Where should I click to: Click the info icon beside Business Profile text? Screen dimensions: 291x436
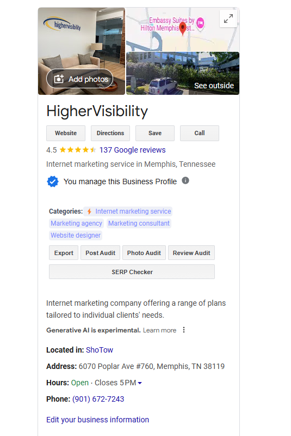[x=185, y=181]
